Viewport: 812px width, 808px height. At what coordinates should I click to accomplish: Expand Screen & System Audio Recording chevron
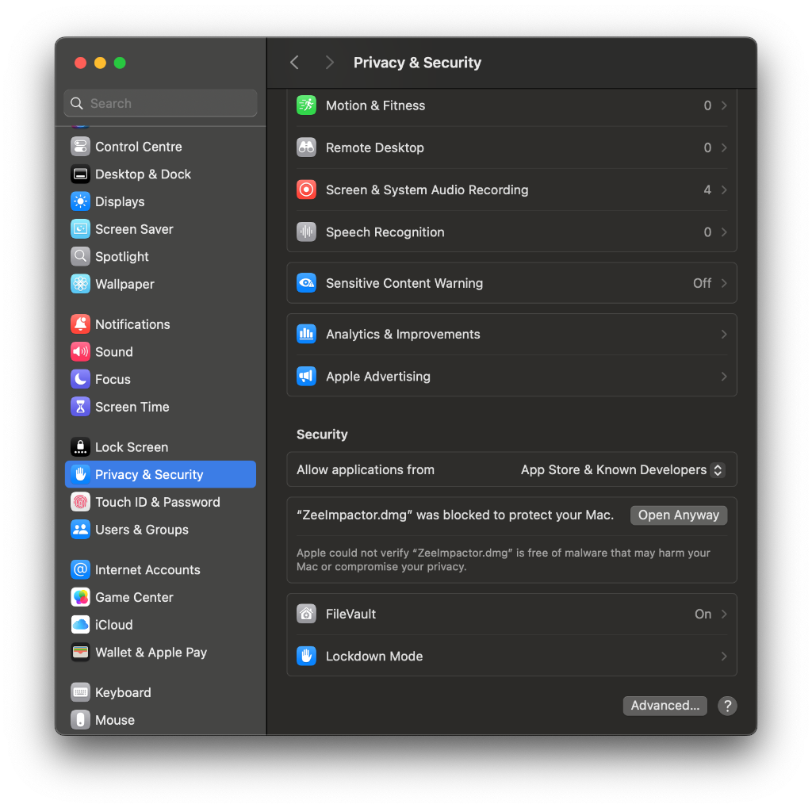724,190
